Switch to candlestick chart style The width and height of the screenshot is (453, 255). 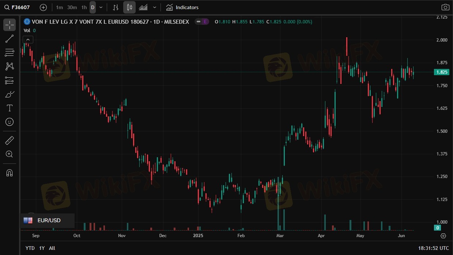pyautogui.click(x=129, y=7)
